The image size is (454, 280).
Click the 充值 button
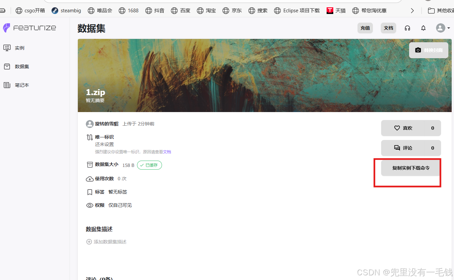[365, 28]
